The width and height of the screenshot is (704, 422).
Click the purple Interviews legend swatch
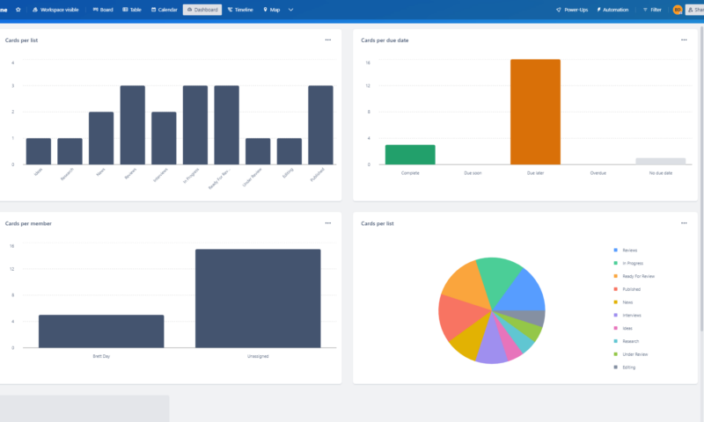pos(615,315)
